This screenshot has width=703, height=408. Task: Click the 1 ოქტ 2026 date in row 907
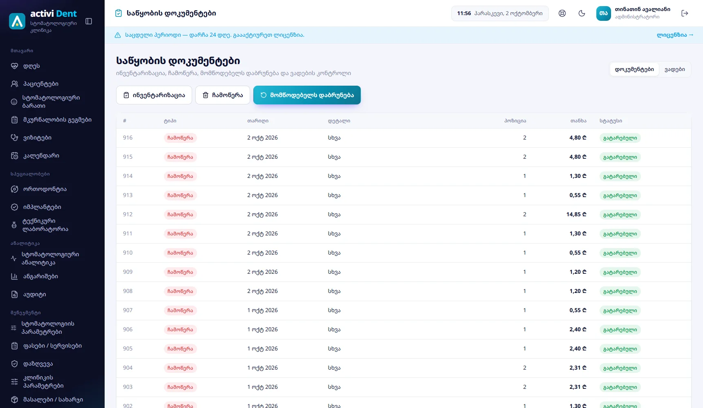[x=262, y=310]
